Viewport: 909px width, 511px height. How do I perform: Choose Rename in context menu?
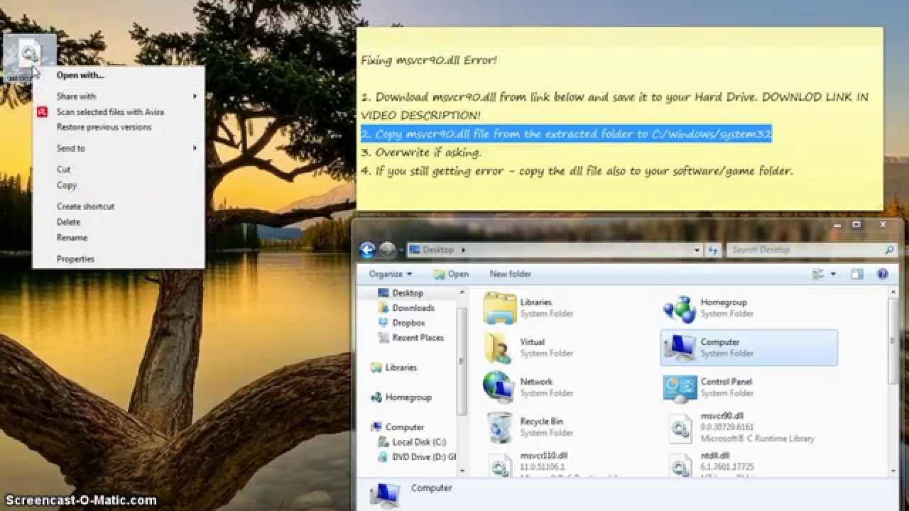click(x=72, y=238)
